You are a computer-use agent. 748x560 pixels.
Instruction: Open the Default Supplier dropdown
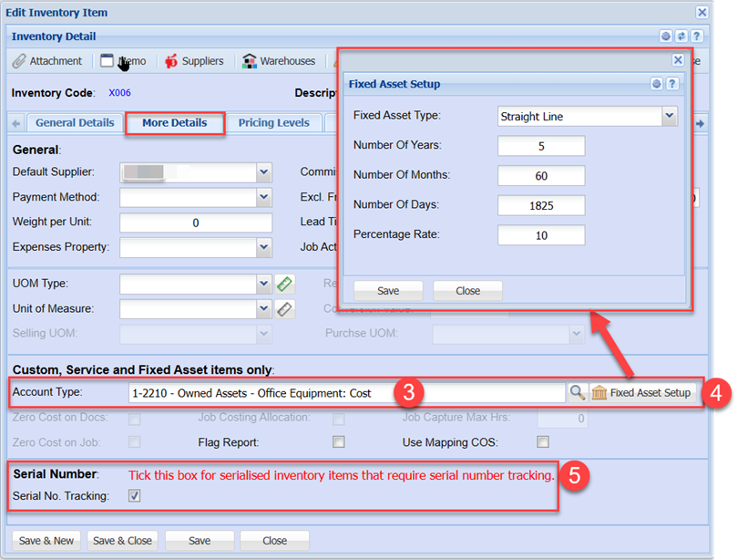[264, 171]
